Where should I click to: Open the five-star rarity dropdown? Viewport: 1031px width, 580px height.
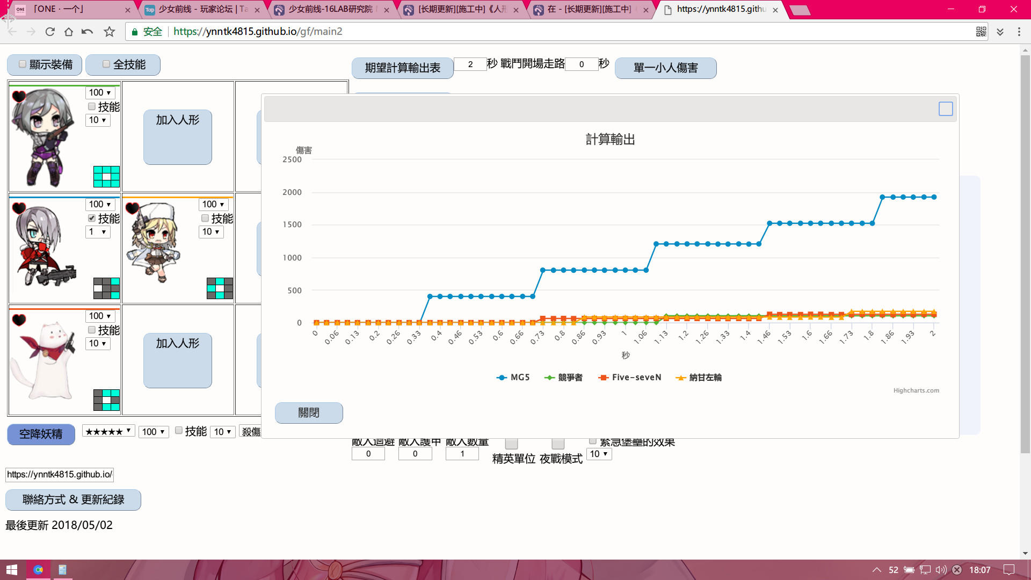[108, 431]
